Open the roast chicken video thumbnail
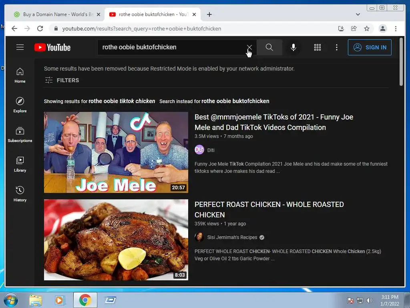The height and width of the screenshot is (308, 410). (116, 240)
